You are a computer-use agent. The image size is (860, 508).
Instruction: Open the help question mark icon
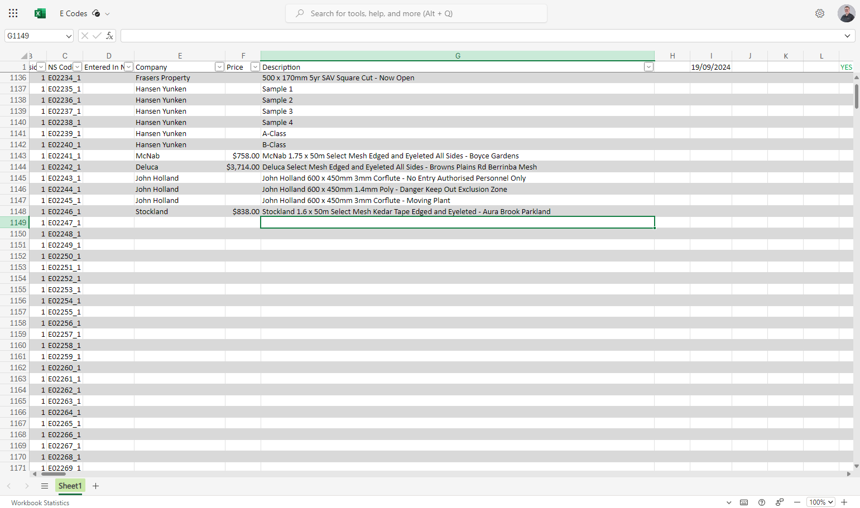(x=762, y=502)
